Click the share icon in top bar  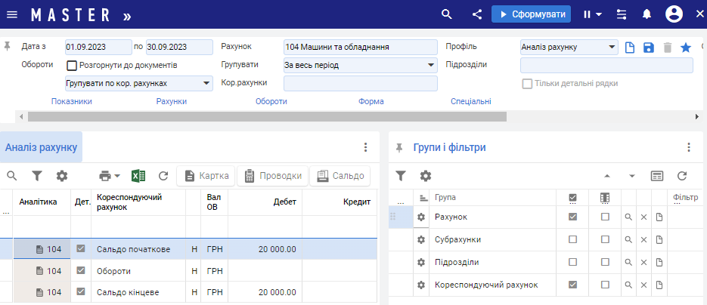pyautogui.click(x=477, y=14)
